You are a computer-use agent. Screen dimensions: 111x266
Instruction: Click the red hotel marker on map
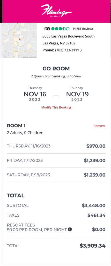coord(19,39)
